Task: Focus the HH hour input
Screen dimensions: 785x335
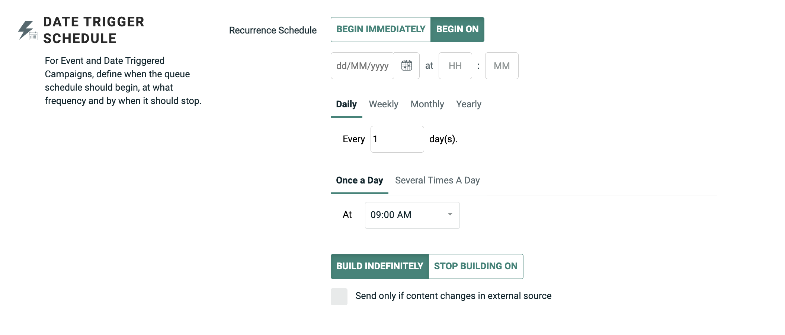Action: point(455,66)
